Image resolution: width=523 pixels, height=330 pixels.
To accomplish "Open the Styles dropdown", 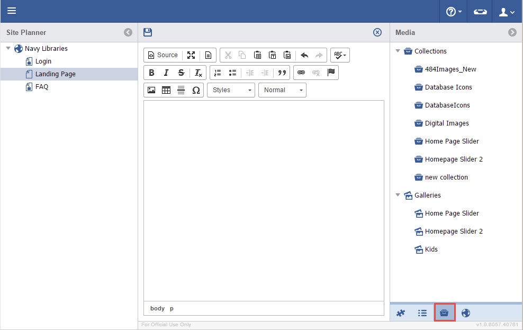I will 231,90.
